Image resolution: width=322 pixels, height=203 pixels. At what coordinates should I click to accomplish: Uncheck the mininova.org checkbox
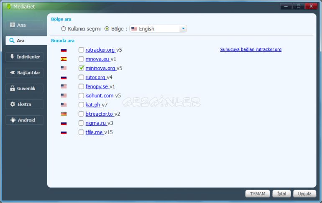click(81, 68)
